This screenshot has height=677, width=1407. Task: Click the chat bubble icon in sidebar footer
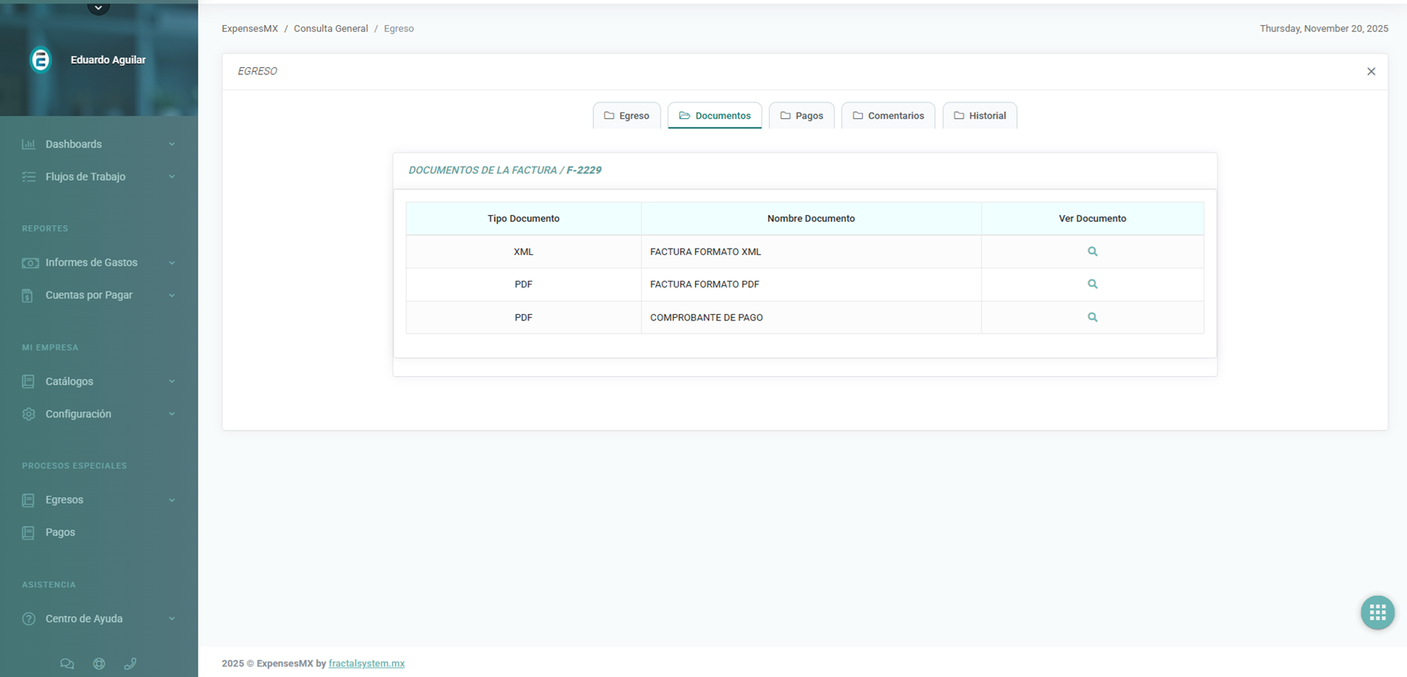click(x=67, y=664)
